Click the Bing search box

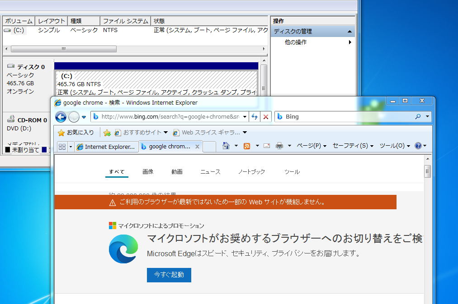pos(345,116)
